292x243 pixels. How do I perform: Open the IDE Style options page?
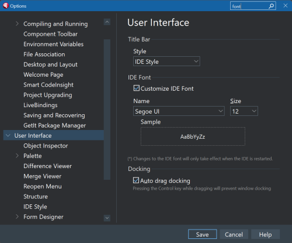[x=35, y=207]
